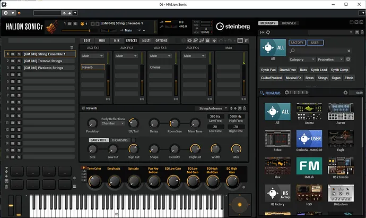Click the lightning bolt icon in editor toolbar
Image resolution: width=366 pixels, height=218 pixels.
point(214,40)
